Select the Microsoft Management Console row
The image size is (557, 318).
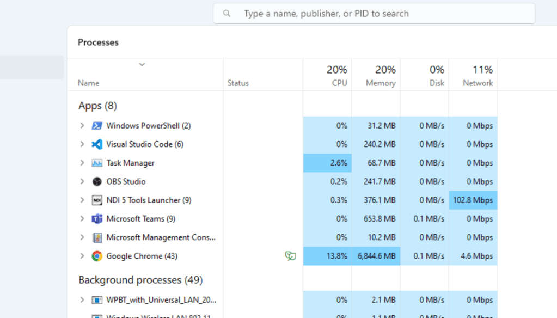tap(283, 237)
